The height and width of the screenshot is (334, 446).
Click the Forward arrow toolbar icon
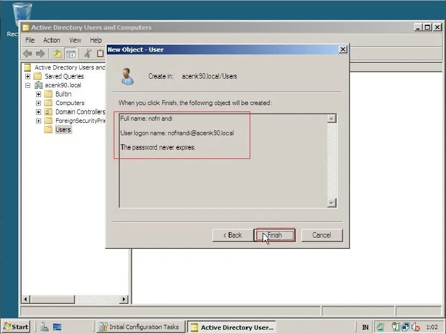coord(40,53)
